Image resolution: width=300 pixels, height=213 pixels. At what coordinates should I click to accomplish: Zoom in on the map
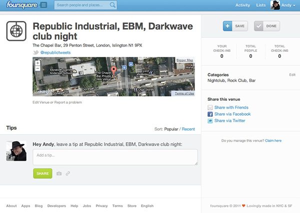click(x=37, y=63)
